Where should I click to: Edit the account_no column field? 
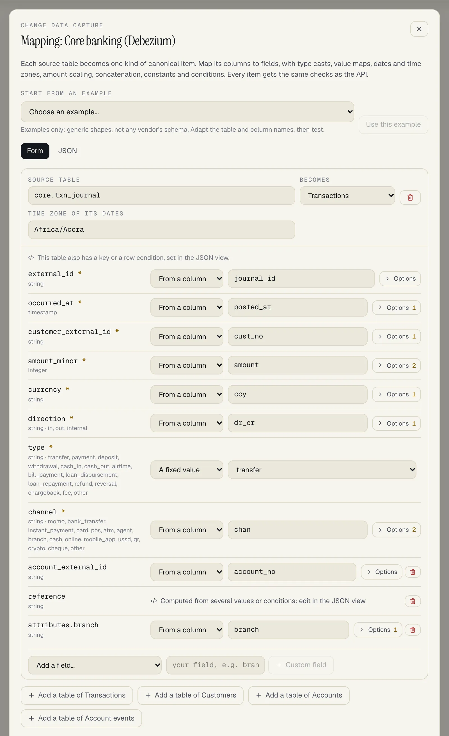[292, 572]
